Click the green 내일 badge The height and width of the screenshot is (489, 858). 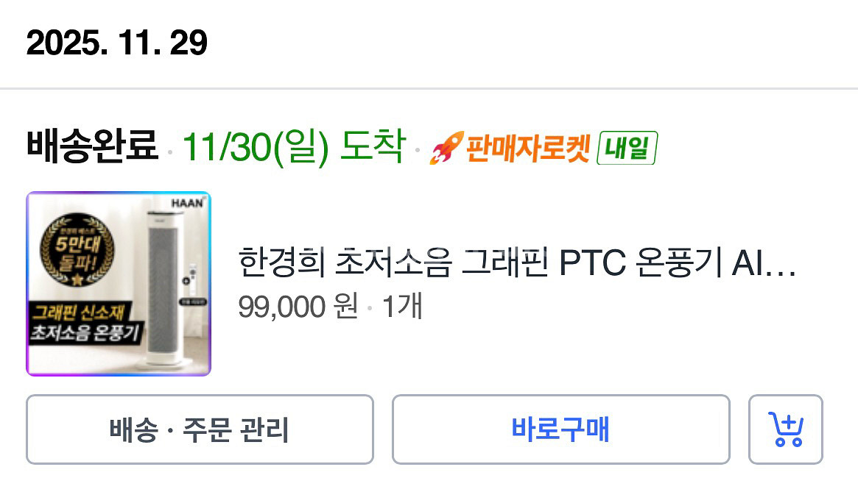pos(626,148)
